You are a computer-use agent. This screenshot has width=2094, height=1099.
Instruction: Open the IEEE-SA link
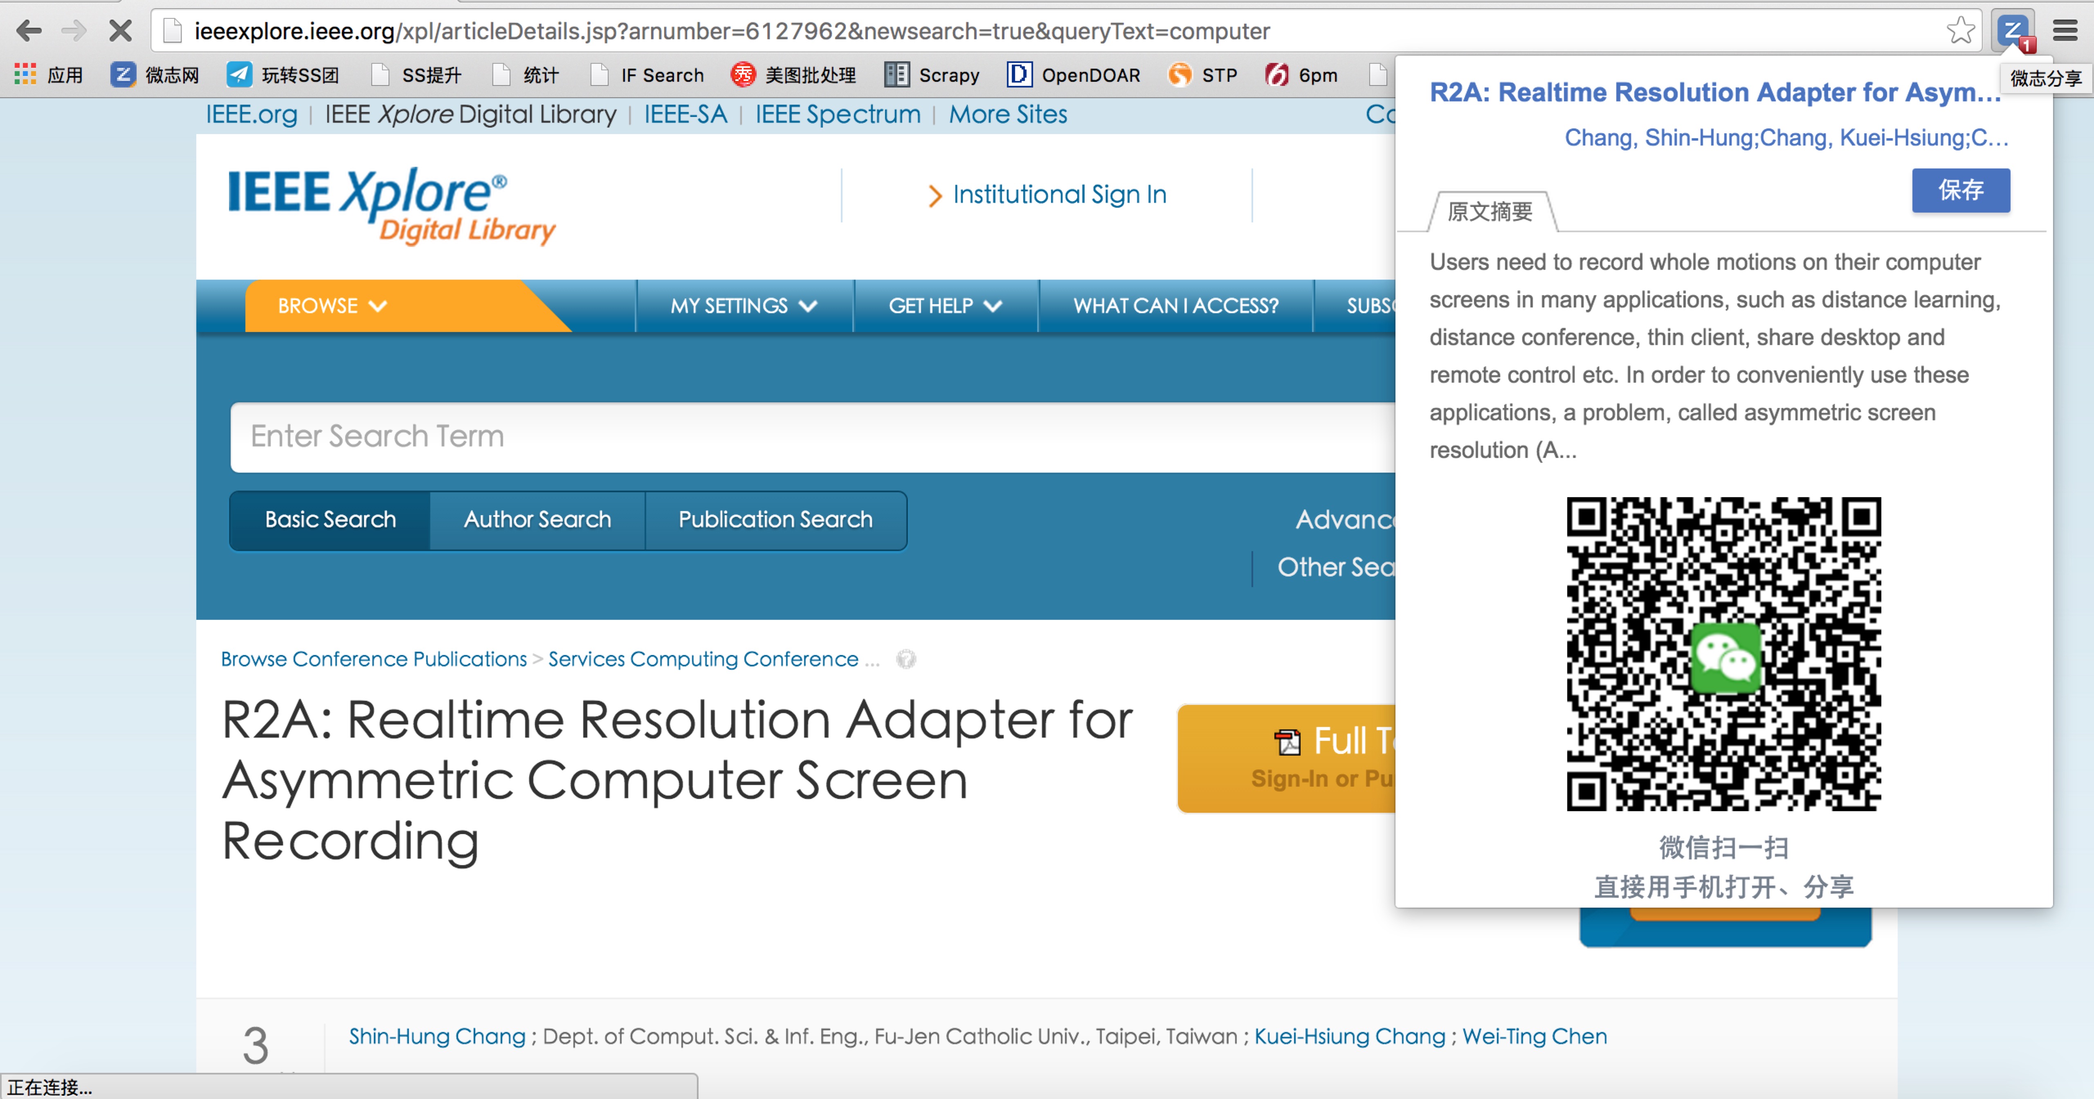pyautogui.click(x=685, y=114)
